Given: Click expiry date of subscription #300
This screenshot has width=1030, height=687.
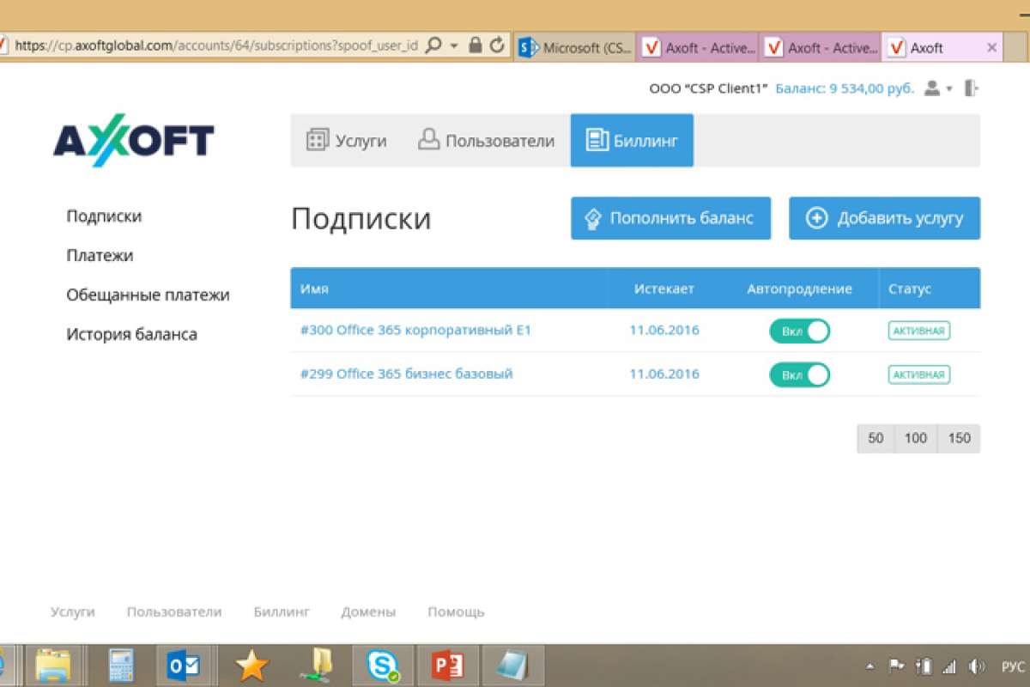Looking at the screenshot, I should coord(664,330).
